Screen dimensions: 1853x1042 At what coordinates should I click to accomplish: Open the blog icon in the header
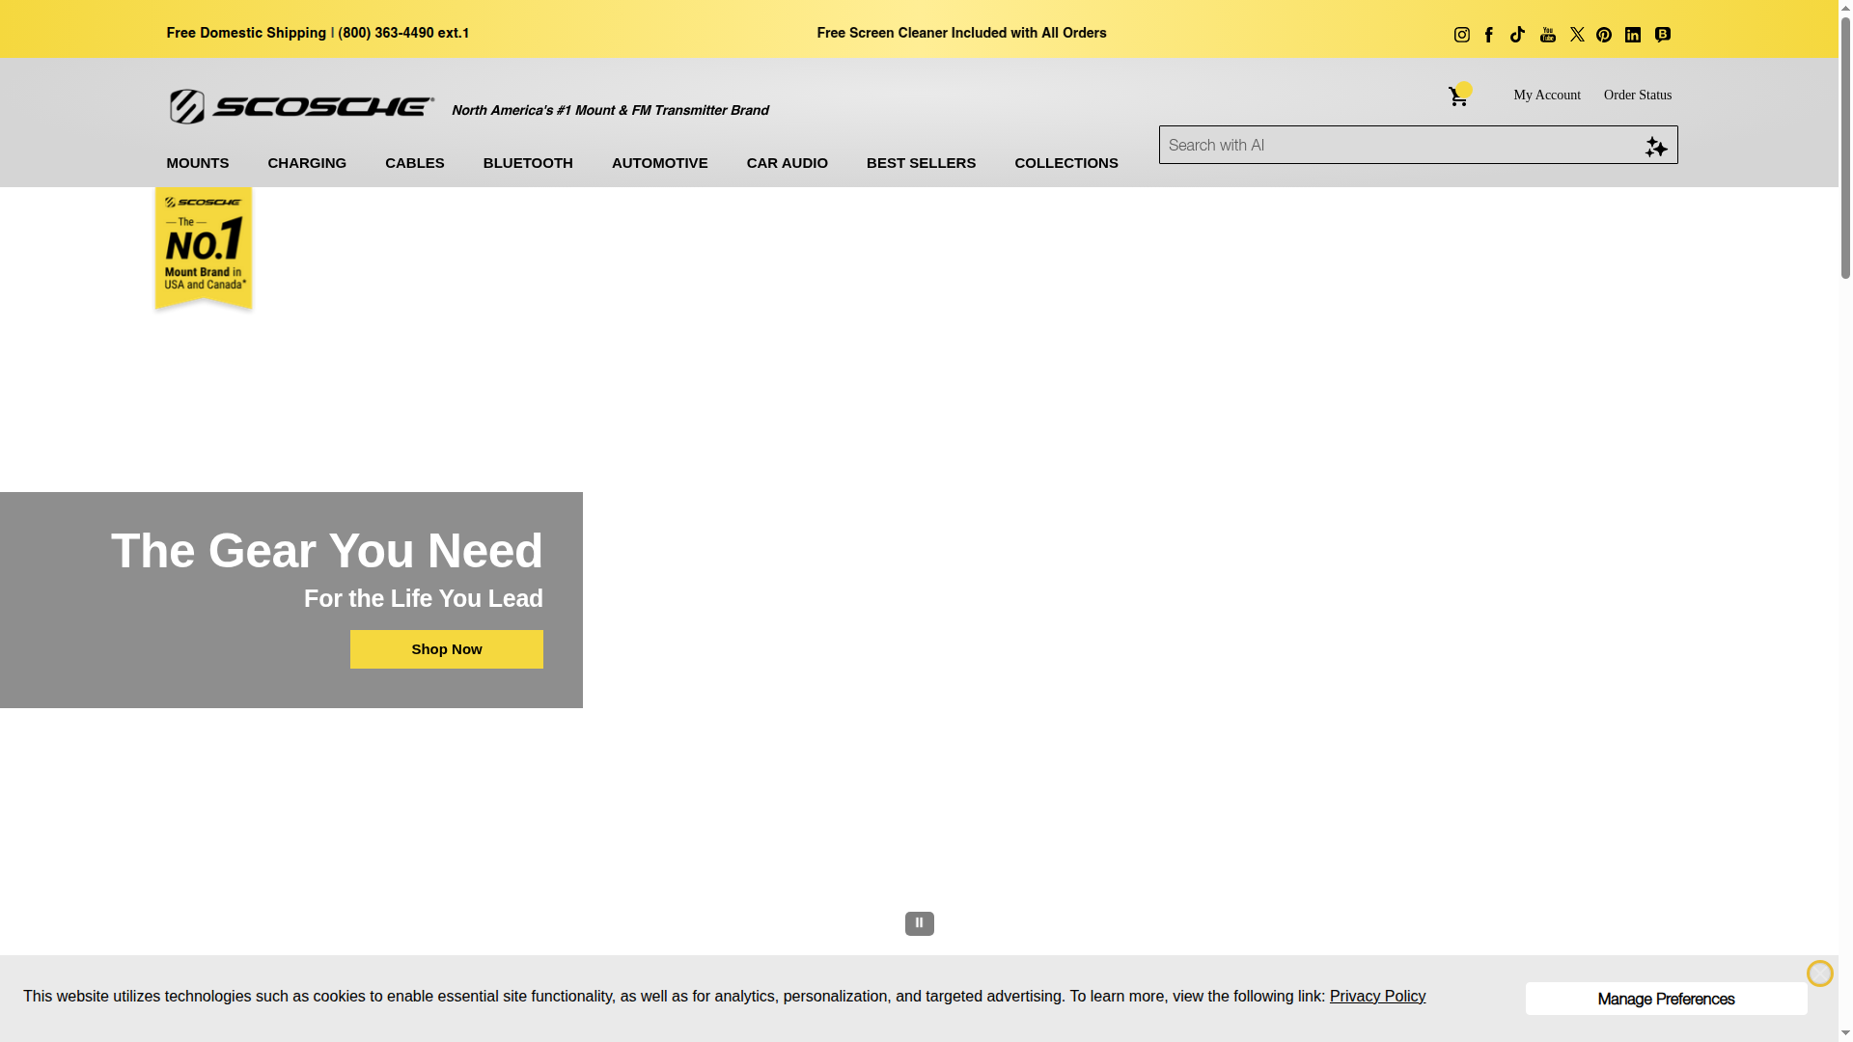[1662, 35]
